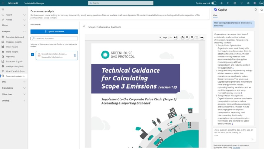
Task: Click the Copilot ask a question box
Action: coord(234,135)
